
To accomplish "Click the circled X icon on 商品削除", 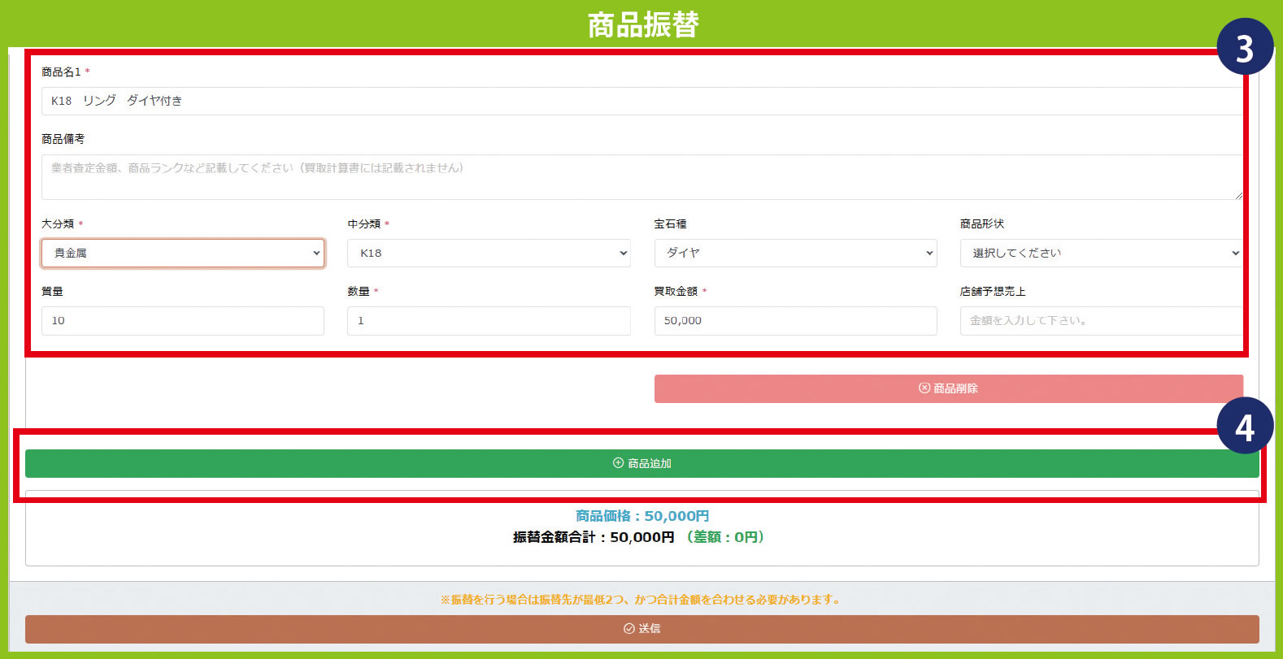I will coord(924,388).
